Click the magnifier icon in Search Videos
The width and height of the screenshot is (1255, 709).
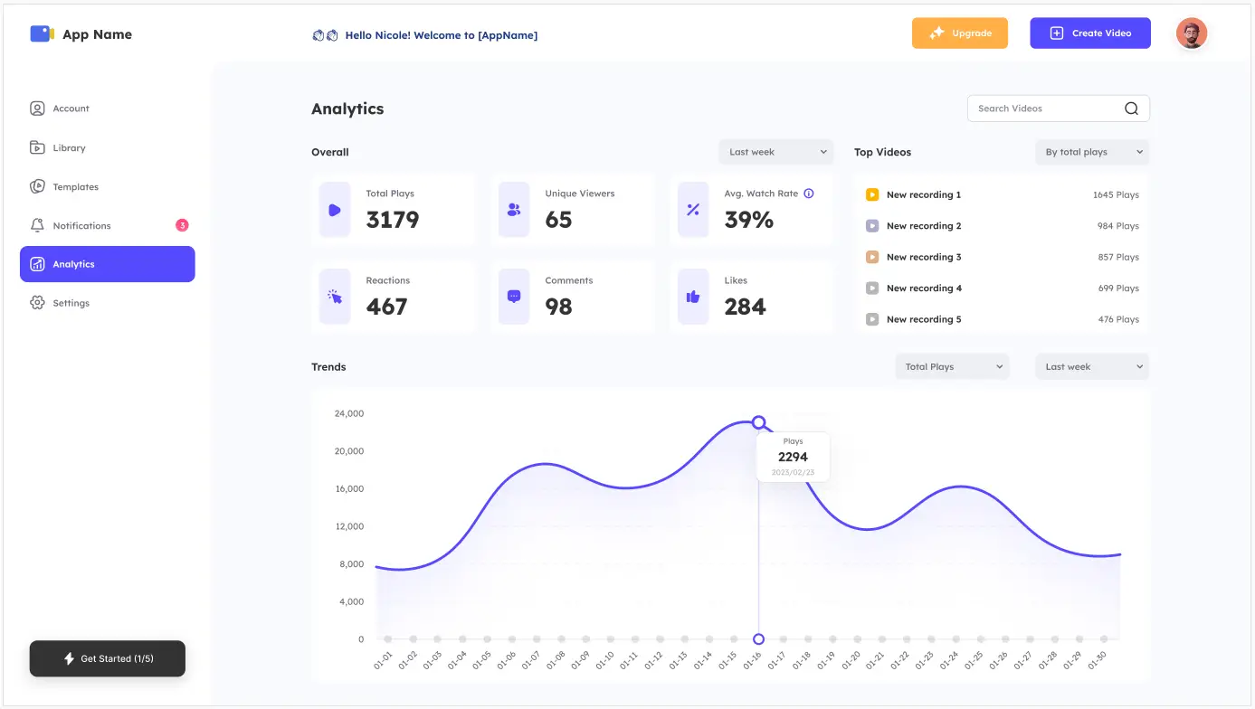(1131, 109)
